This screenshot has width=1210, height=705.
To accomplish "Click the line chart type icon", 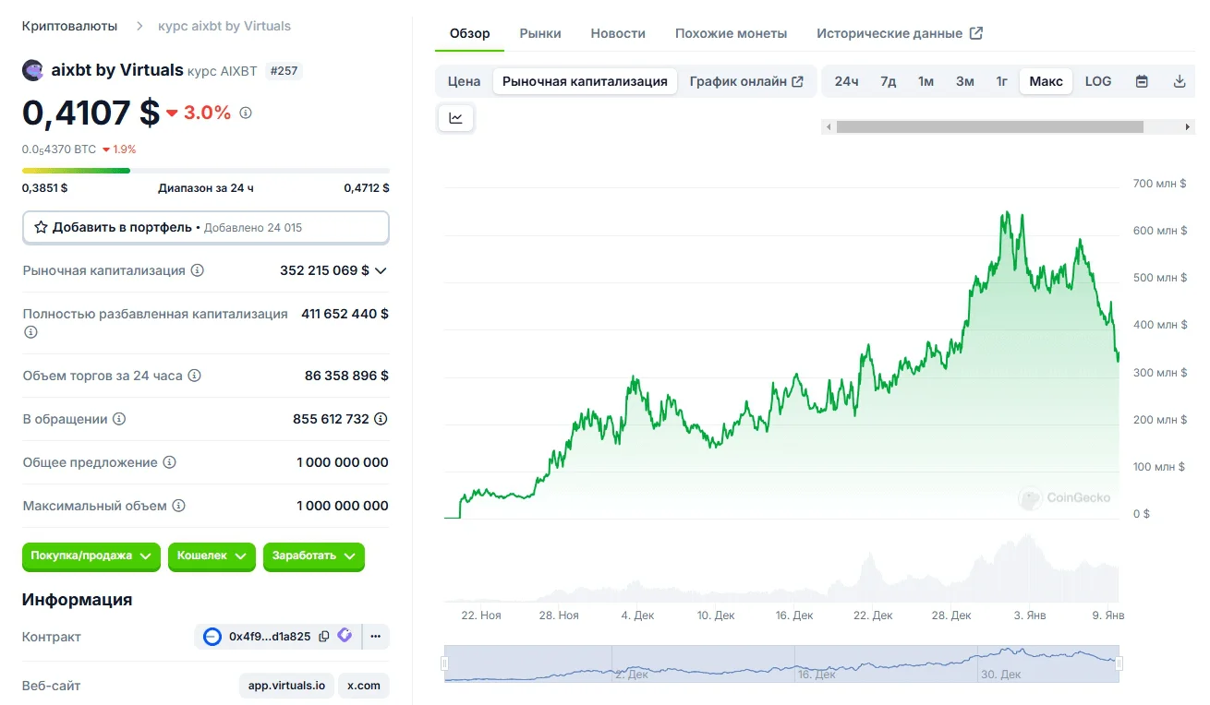I will [456, 118].
